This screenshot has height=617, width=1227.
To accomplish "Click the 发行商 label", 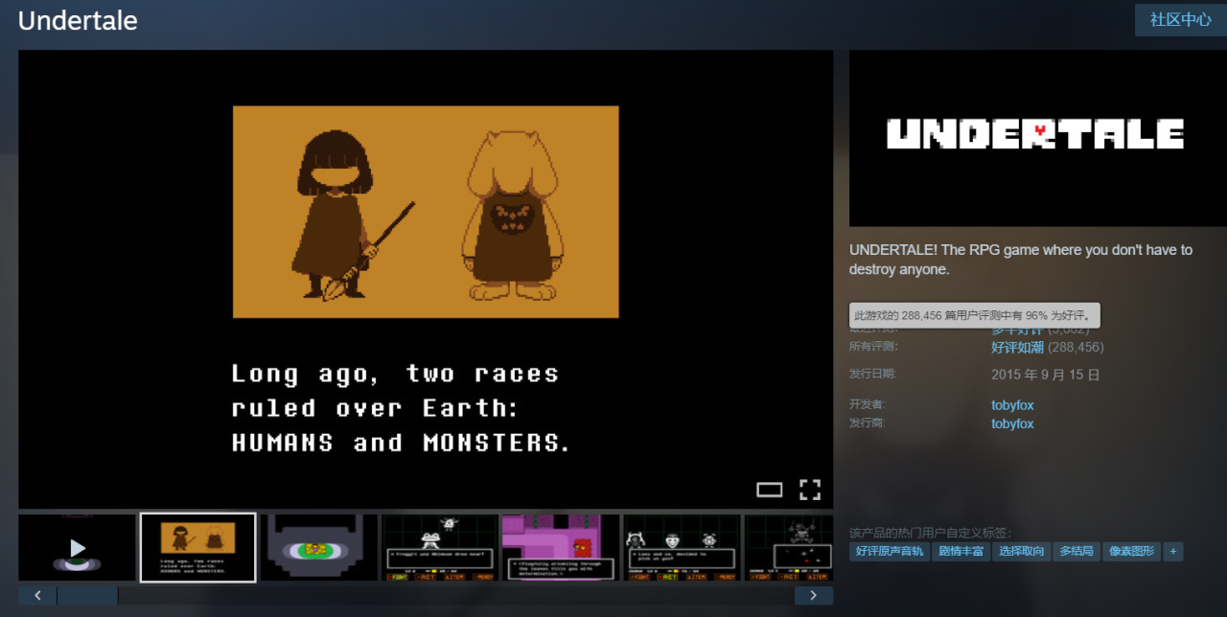I will click(x=868, y=423).
